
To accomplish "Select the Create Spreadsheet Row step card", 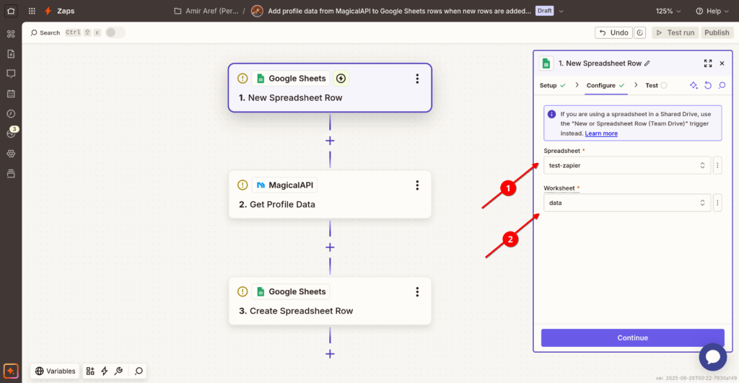I will click(330, 301).
